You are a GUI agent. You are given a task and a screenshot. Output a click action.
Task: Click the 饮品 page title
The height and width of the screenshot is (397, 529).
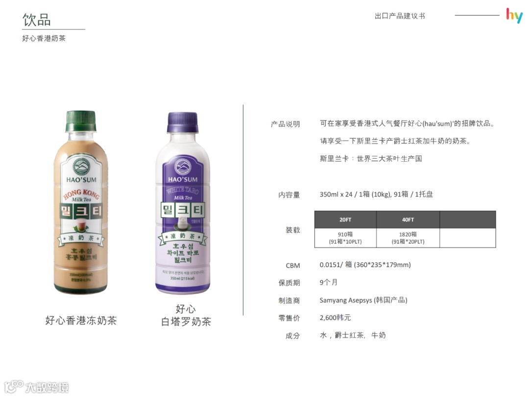[37, 20]
